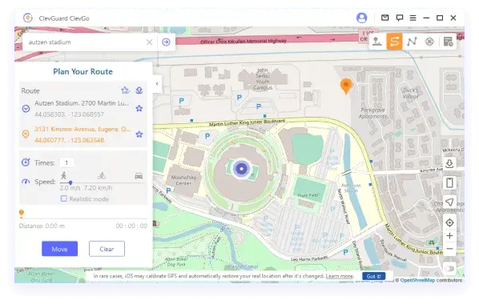Open the hamburger menu
This screenshot has height=304, width=479.
[413, 18]
